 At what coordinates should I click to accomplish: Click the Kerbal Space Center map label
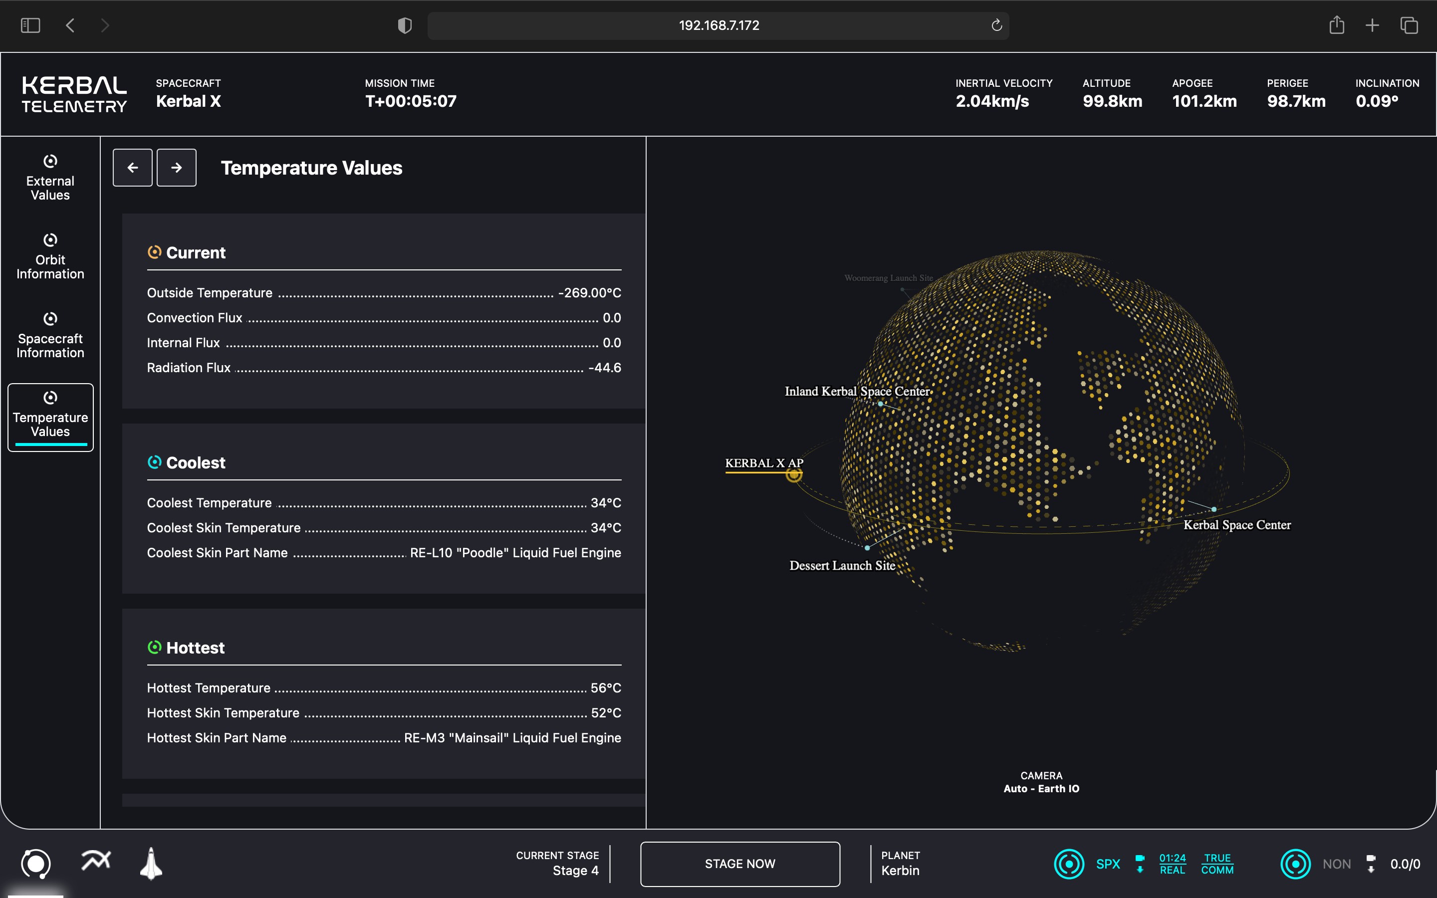(x=1237, y=524)
